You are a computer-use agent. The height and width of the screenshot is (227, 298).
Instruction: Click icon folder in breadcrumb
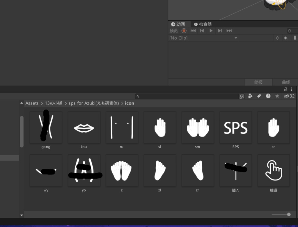(130, 103)
